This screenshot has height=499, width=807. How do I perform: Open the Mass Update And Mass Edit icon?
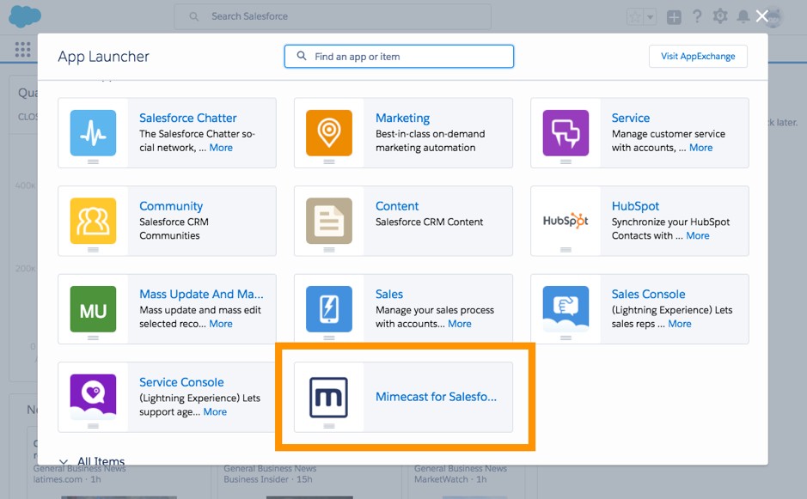(x=94, y=309)
